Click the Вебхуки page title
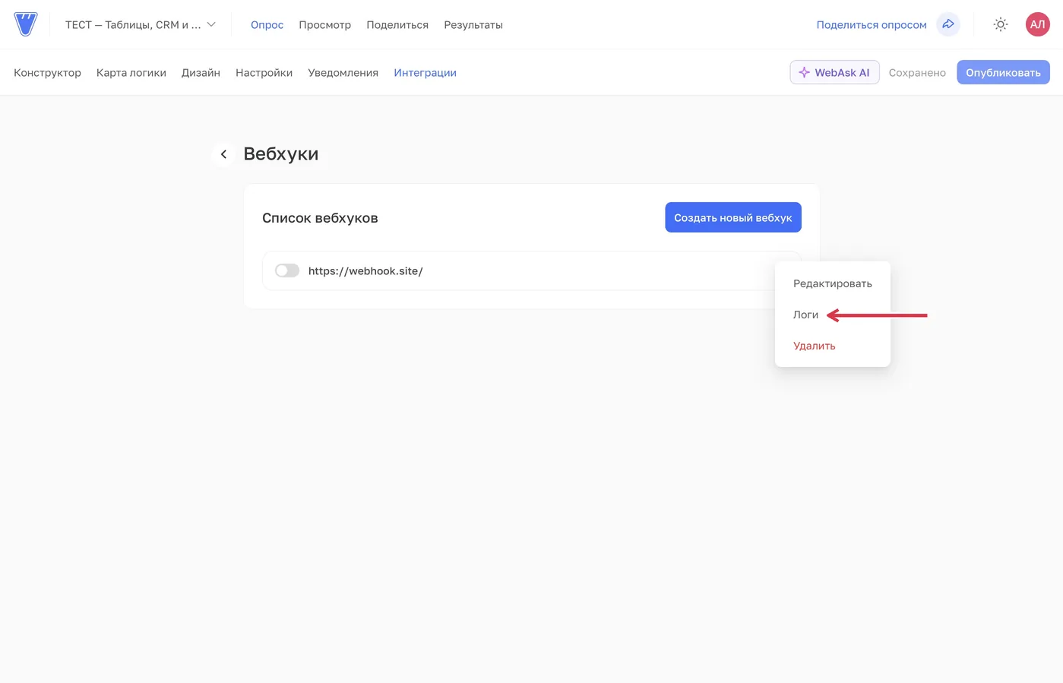Viewport: 1063px width, 683px height. click(x=280, y=153)
